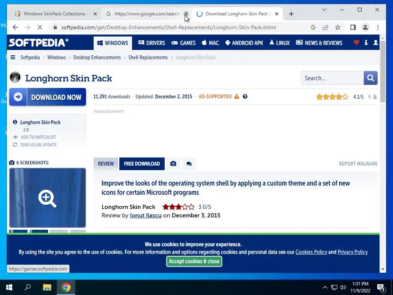This screenshot has height=295, width=393.
Task: Open the Windows Start menu
Action: 9,287
